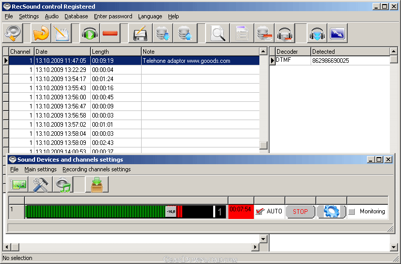
Task: Open Recording channels settings menu
Action: point(96,169)
